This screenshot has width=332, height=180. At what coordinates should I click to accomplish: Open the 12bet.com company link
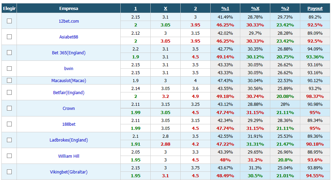pyautogui.click(x=69, y=21)
